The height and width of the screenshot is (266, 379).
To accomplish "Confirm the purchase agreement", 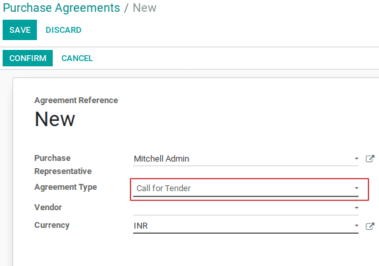I will pos(28,58).
